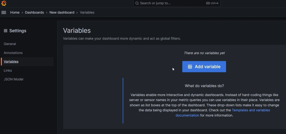Screen dimensions: 286x134
Task: Click the Add variable button
Action: click(x=204, y=66)
